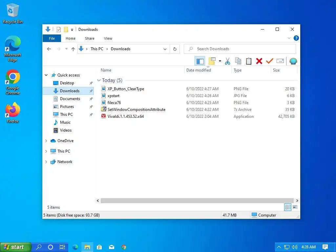The width and height of the screenshot is (336, 252).
Task: Open the volume speaker tray icon
Action: pyautogui.click(x=295, y=247)
